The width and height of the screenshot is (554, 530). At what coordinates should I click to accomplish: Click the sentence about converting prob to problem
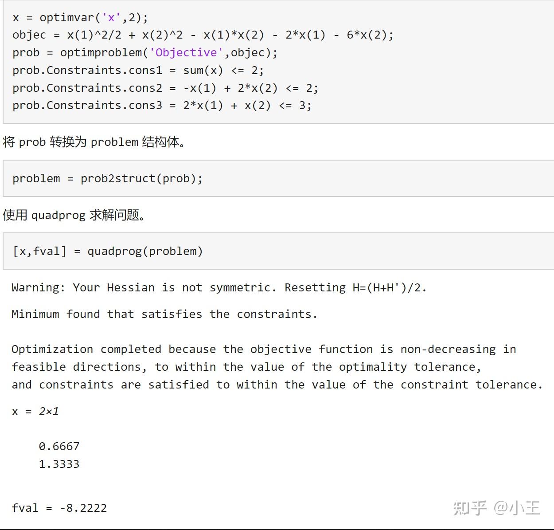click(x=94, y=142)
